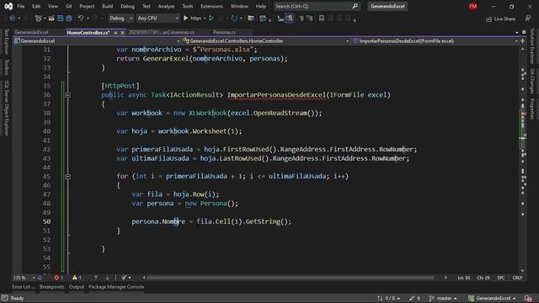Collapse the for loop outline block
Image resolution: width=539 pixels, height=303 pixels.
tap(67, 176)
